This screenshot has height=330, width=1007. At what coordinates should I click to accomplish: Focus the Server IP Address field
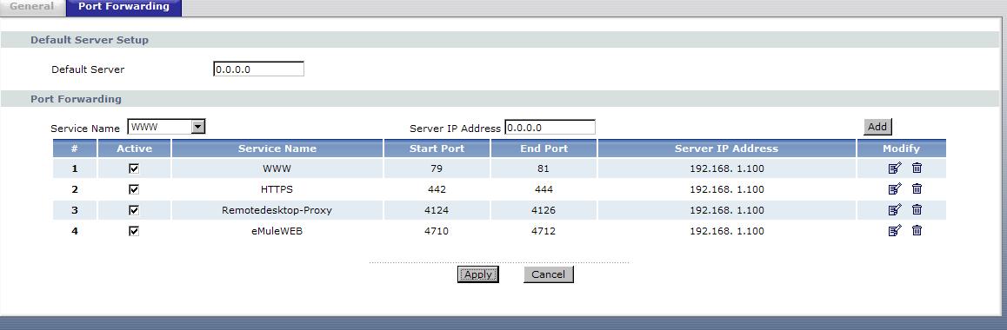point(550,128)
